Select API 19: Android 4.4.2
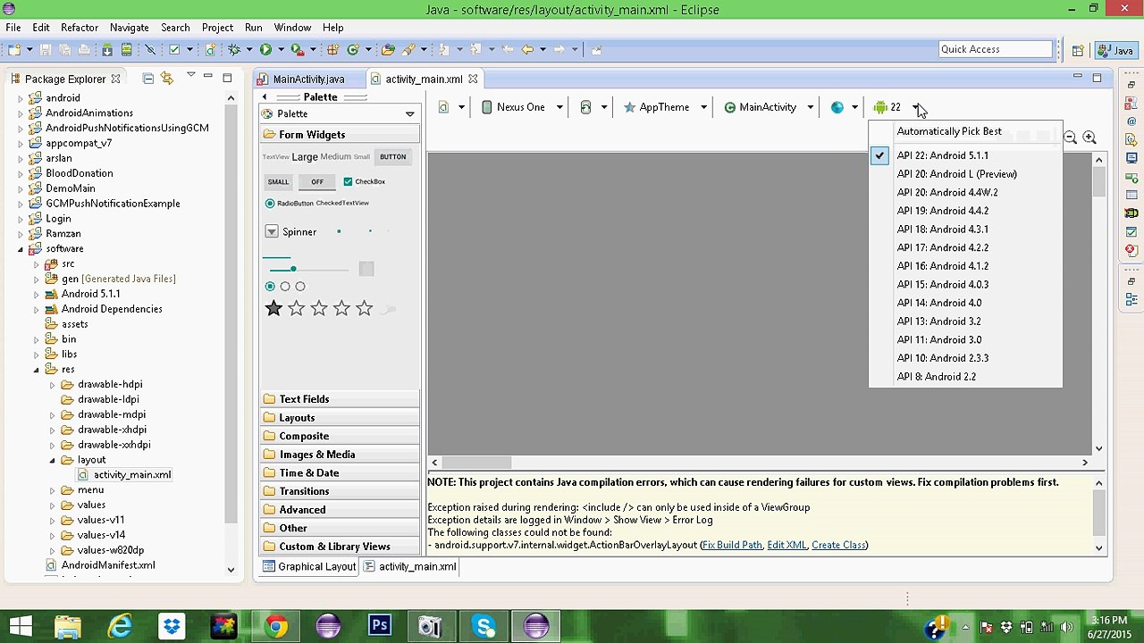The image size is (1144, 643). tap(965, 211)
